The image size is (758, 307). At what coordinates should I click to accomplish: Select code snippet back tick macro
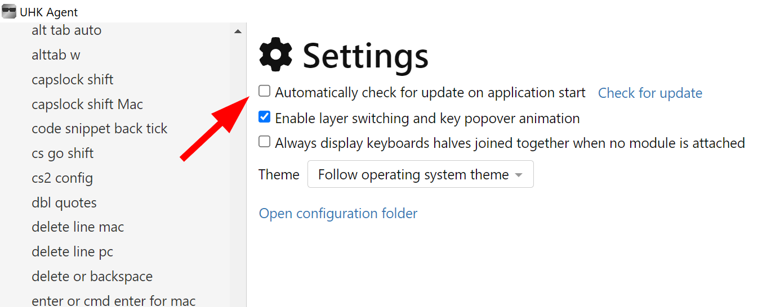click(x=100, y=129)
